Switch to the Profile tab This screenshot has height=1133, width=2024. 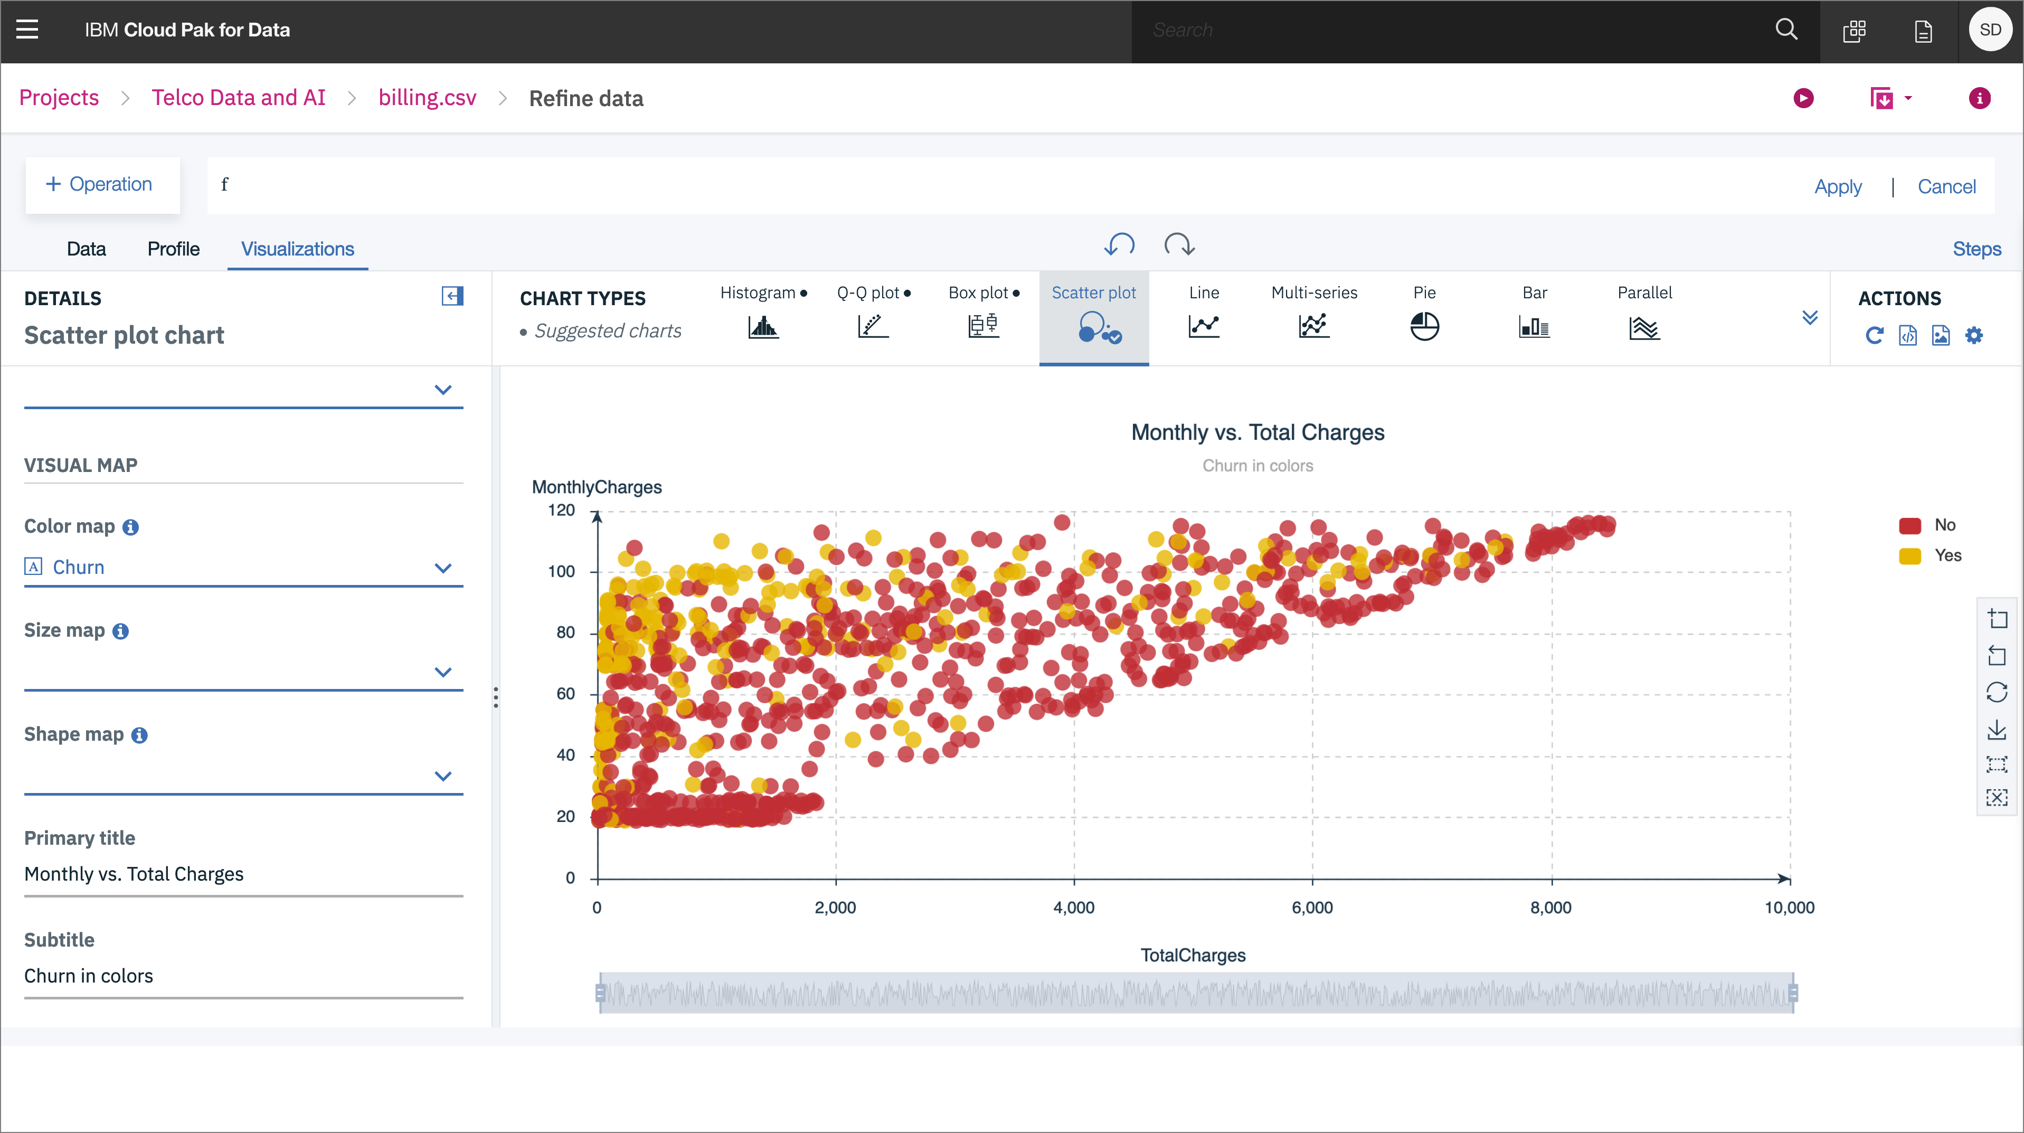point(173,249)
